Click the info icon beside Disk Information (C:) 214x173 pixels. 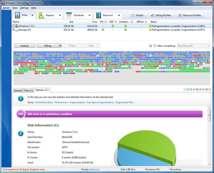(x=21, y=134)
